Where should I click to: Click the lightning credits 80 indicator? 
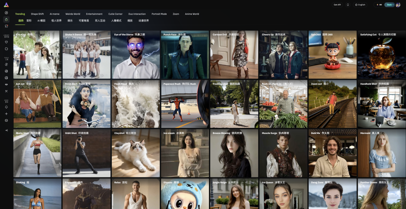(x=379, y=5)
